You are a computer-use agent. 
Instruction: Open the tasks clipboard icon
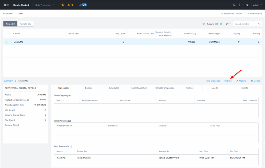tap(79, 5)
